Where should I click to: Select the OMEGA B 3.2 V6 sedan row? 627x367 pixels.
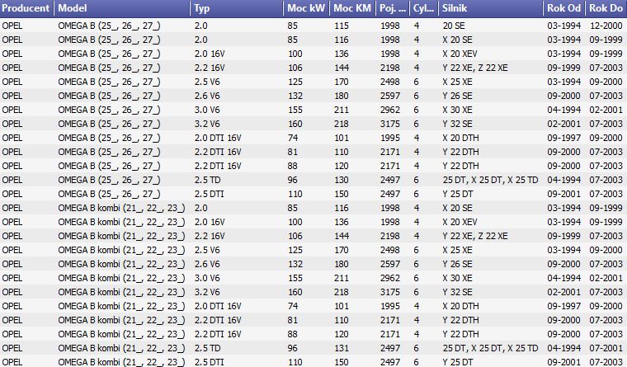(x=313, y=124)
